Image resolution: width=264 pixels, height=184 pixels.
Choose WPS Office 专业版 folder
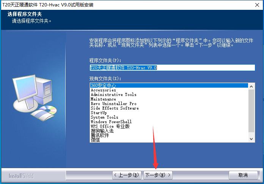pos(169,126)
